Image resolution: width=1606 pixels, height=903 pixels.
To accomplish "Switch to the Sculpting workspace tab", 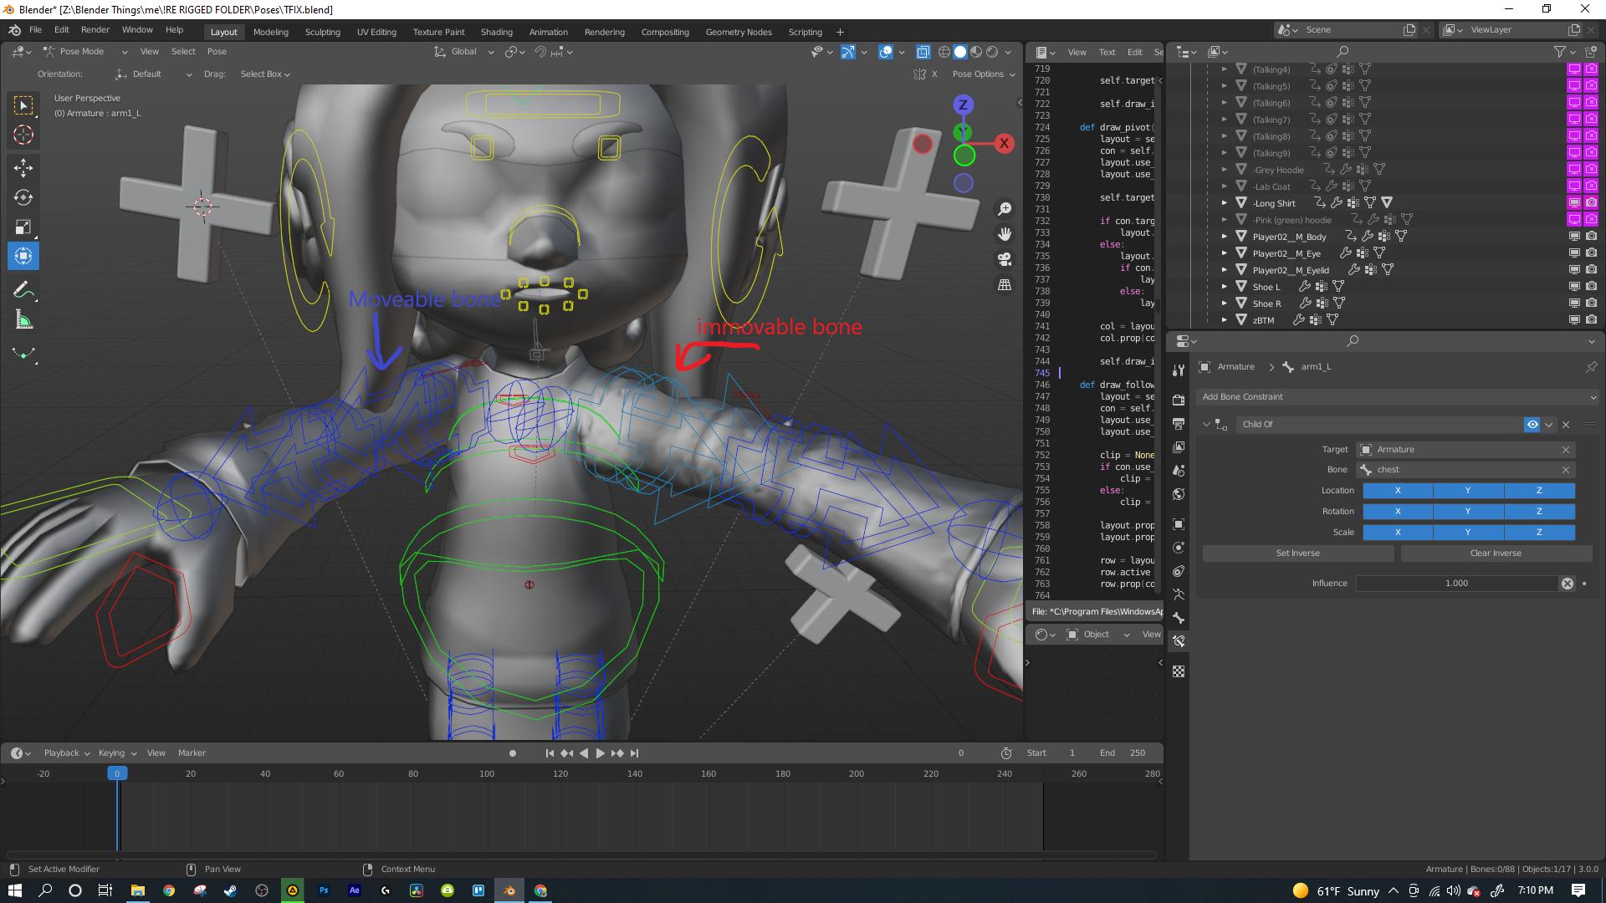I will pos(322,32).
